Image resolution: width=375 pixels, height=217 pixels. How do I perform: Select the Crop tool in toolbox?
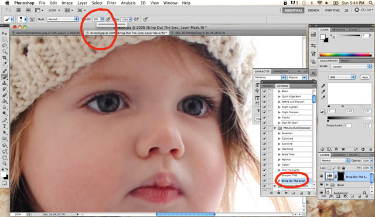tap(5, 57)
